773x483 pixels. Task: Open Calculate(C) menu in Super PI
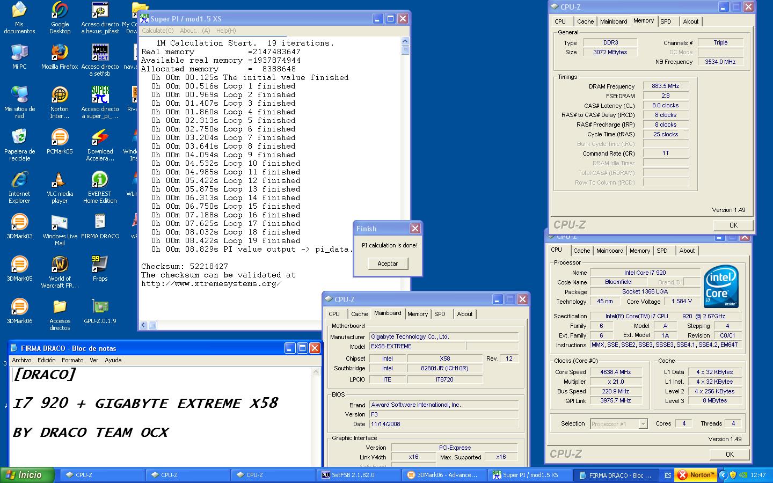(158, 31)
